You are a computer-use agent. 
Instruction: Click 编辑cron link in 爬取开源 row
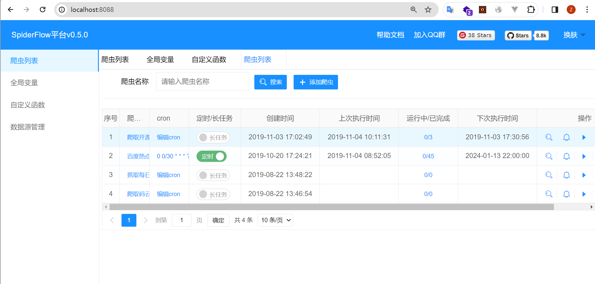pyautogui.click(x=169, y=137)
